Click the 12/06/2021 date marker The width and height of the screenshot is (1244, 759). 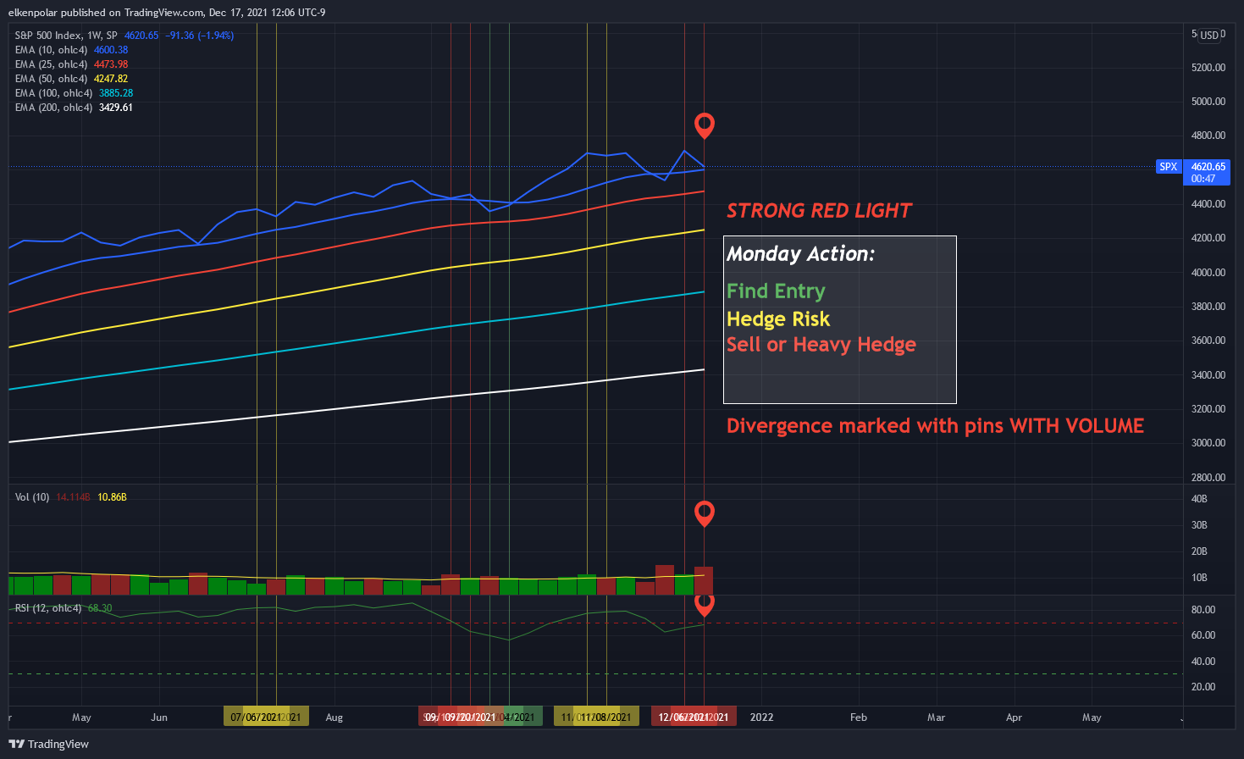[x=684, y=717]
